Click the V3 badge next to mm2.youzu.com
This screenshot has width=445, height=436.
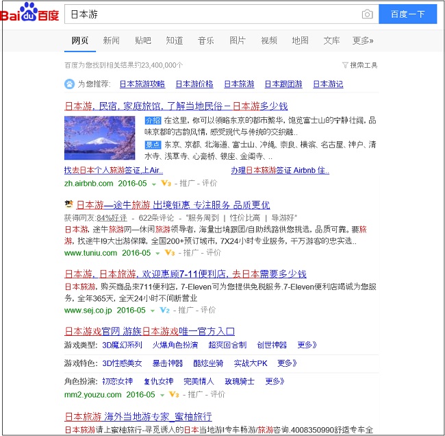173,394
